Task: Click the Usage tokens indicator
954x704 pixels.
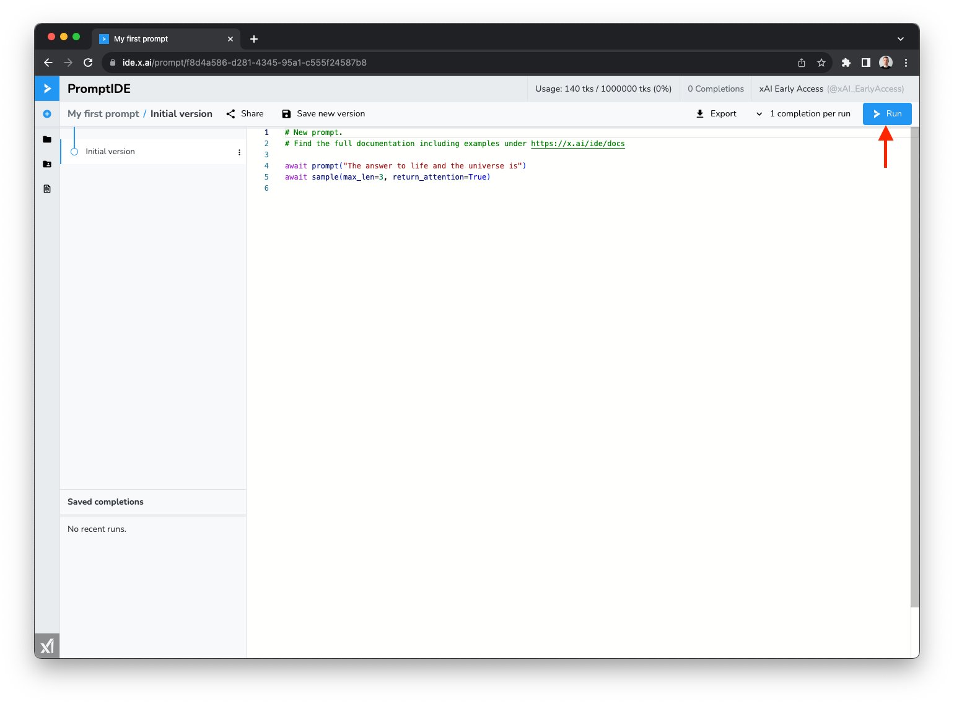Action: click(x=603, y=89)
